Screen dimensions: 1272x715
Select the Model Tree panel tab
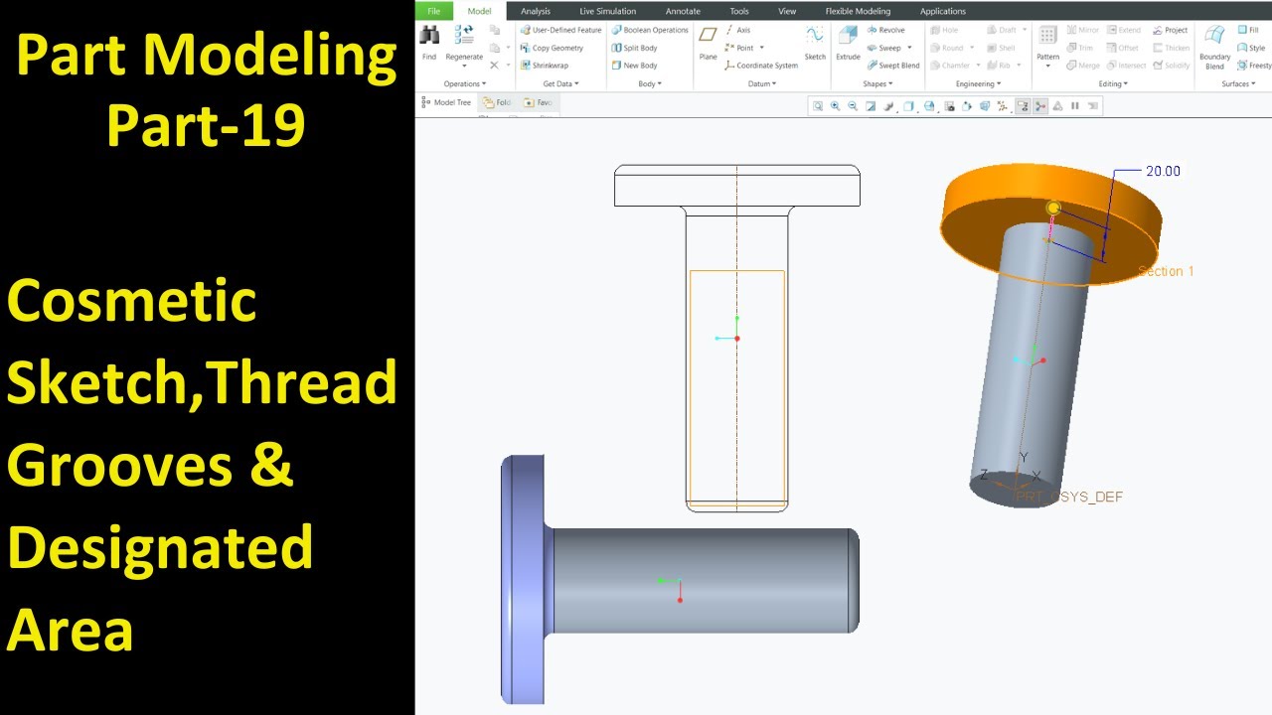446,102
